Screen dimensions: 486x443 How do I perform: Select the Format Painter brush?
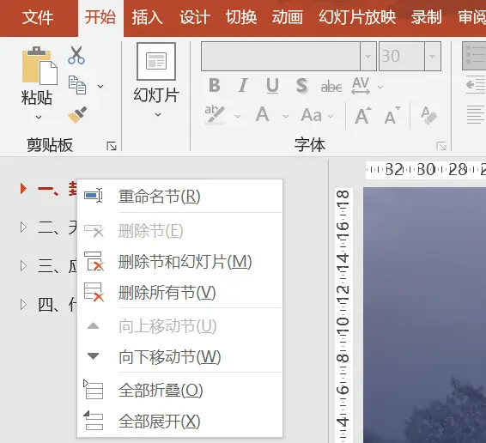77,115
